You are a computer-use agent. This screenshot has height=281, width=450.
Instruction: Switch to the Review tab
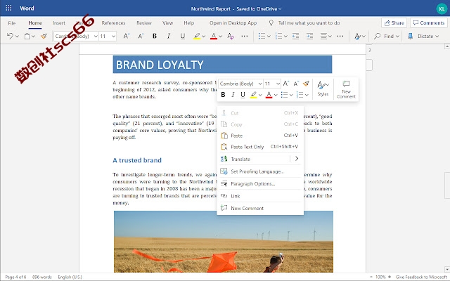(143, 23)
